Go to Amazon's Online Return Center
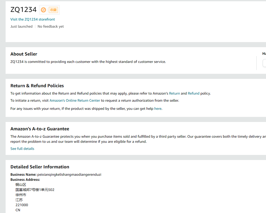This screenshot has width=266, height=213. pos(75,100)
